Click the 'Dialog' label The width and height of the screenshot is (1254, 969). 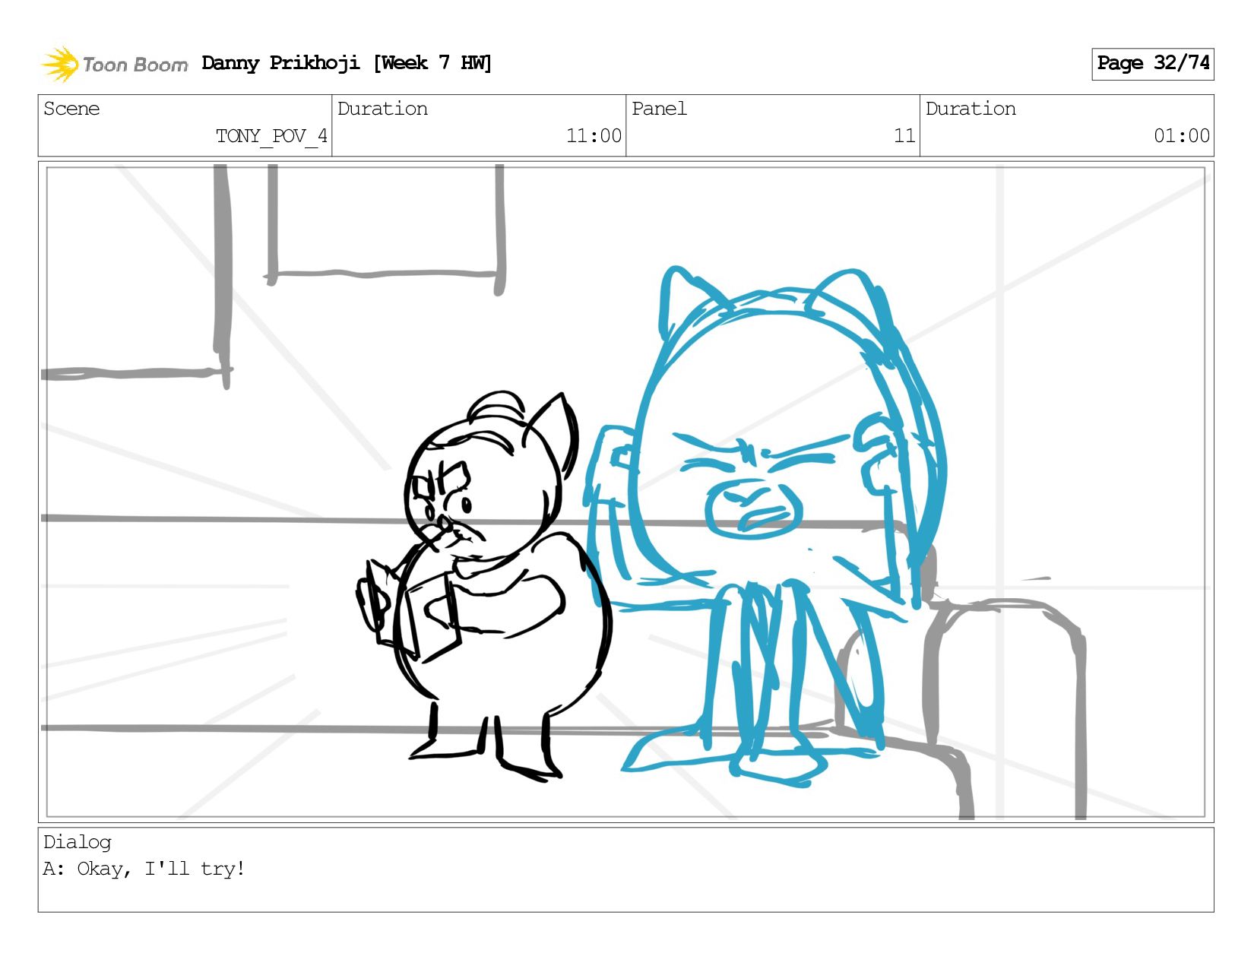[78, 842]
